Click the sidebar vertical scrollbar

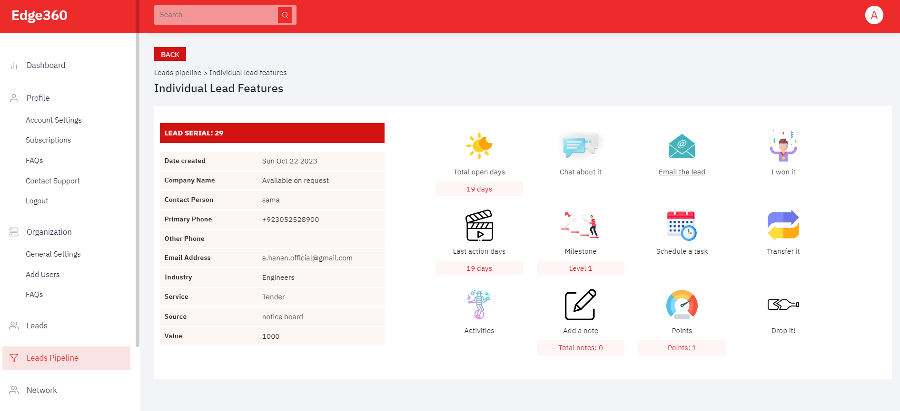tap(138, 190)
